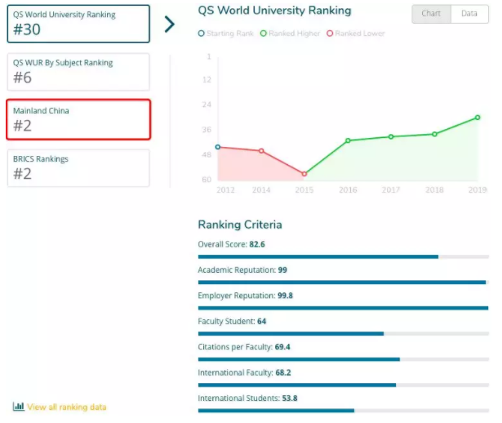Click the right chevron arrow beside ranking cards
The width and height of the screenshot is (502, 423).
(x=170, y=24)
